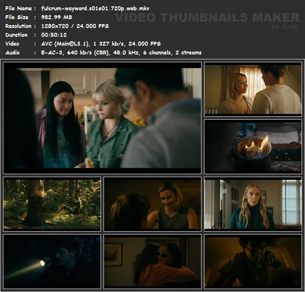Select thumbnail of blonde woman with child
Viewport: 305px width, 292px height.
pos(152,203)
